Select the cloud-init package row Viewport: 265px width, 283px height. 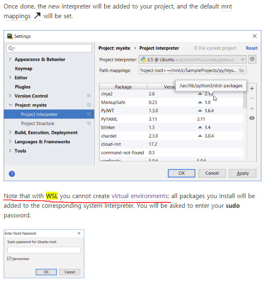171,144
